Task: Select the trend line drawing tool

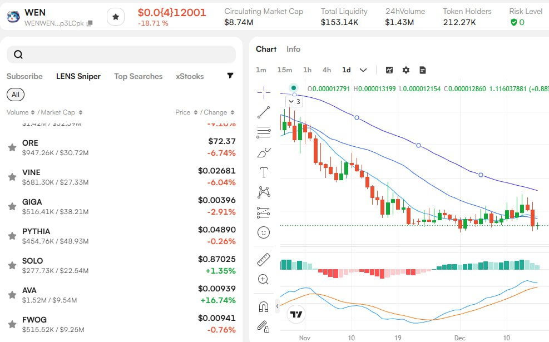Action: coord(264,112)
